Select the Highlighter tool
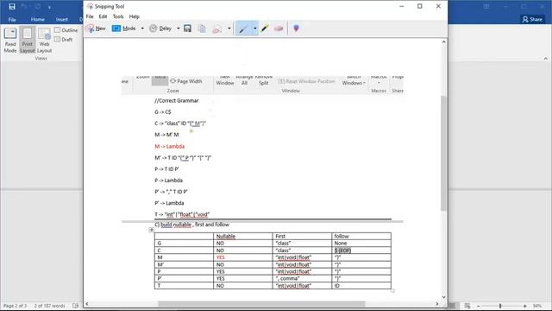552x311 pixels. tap(265, 29)
